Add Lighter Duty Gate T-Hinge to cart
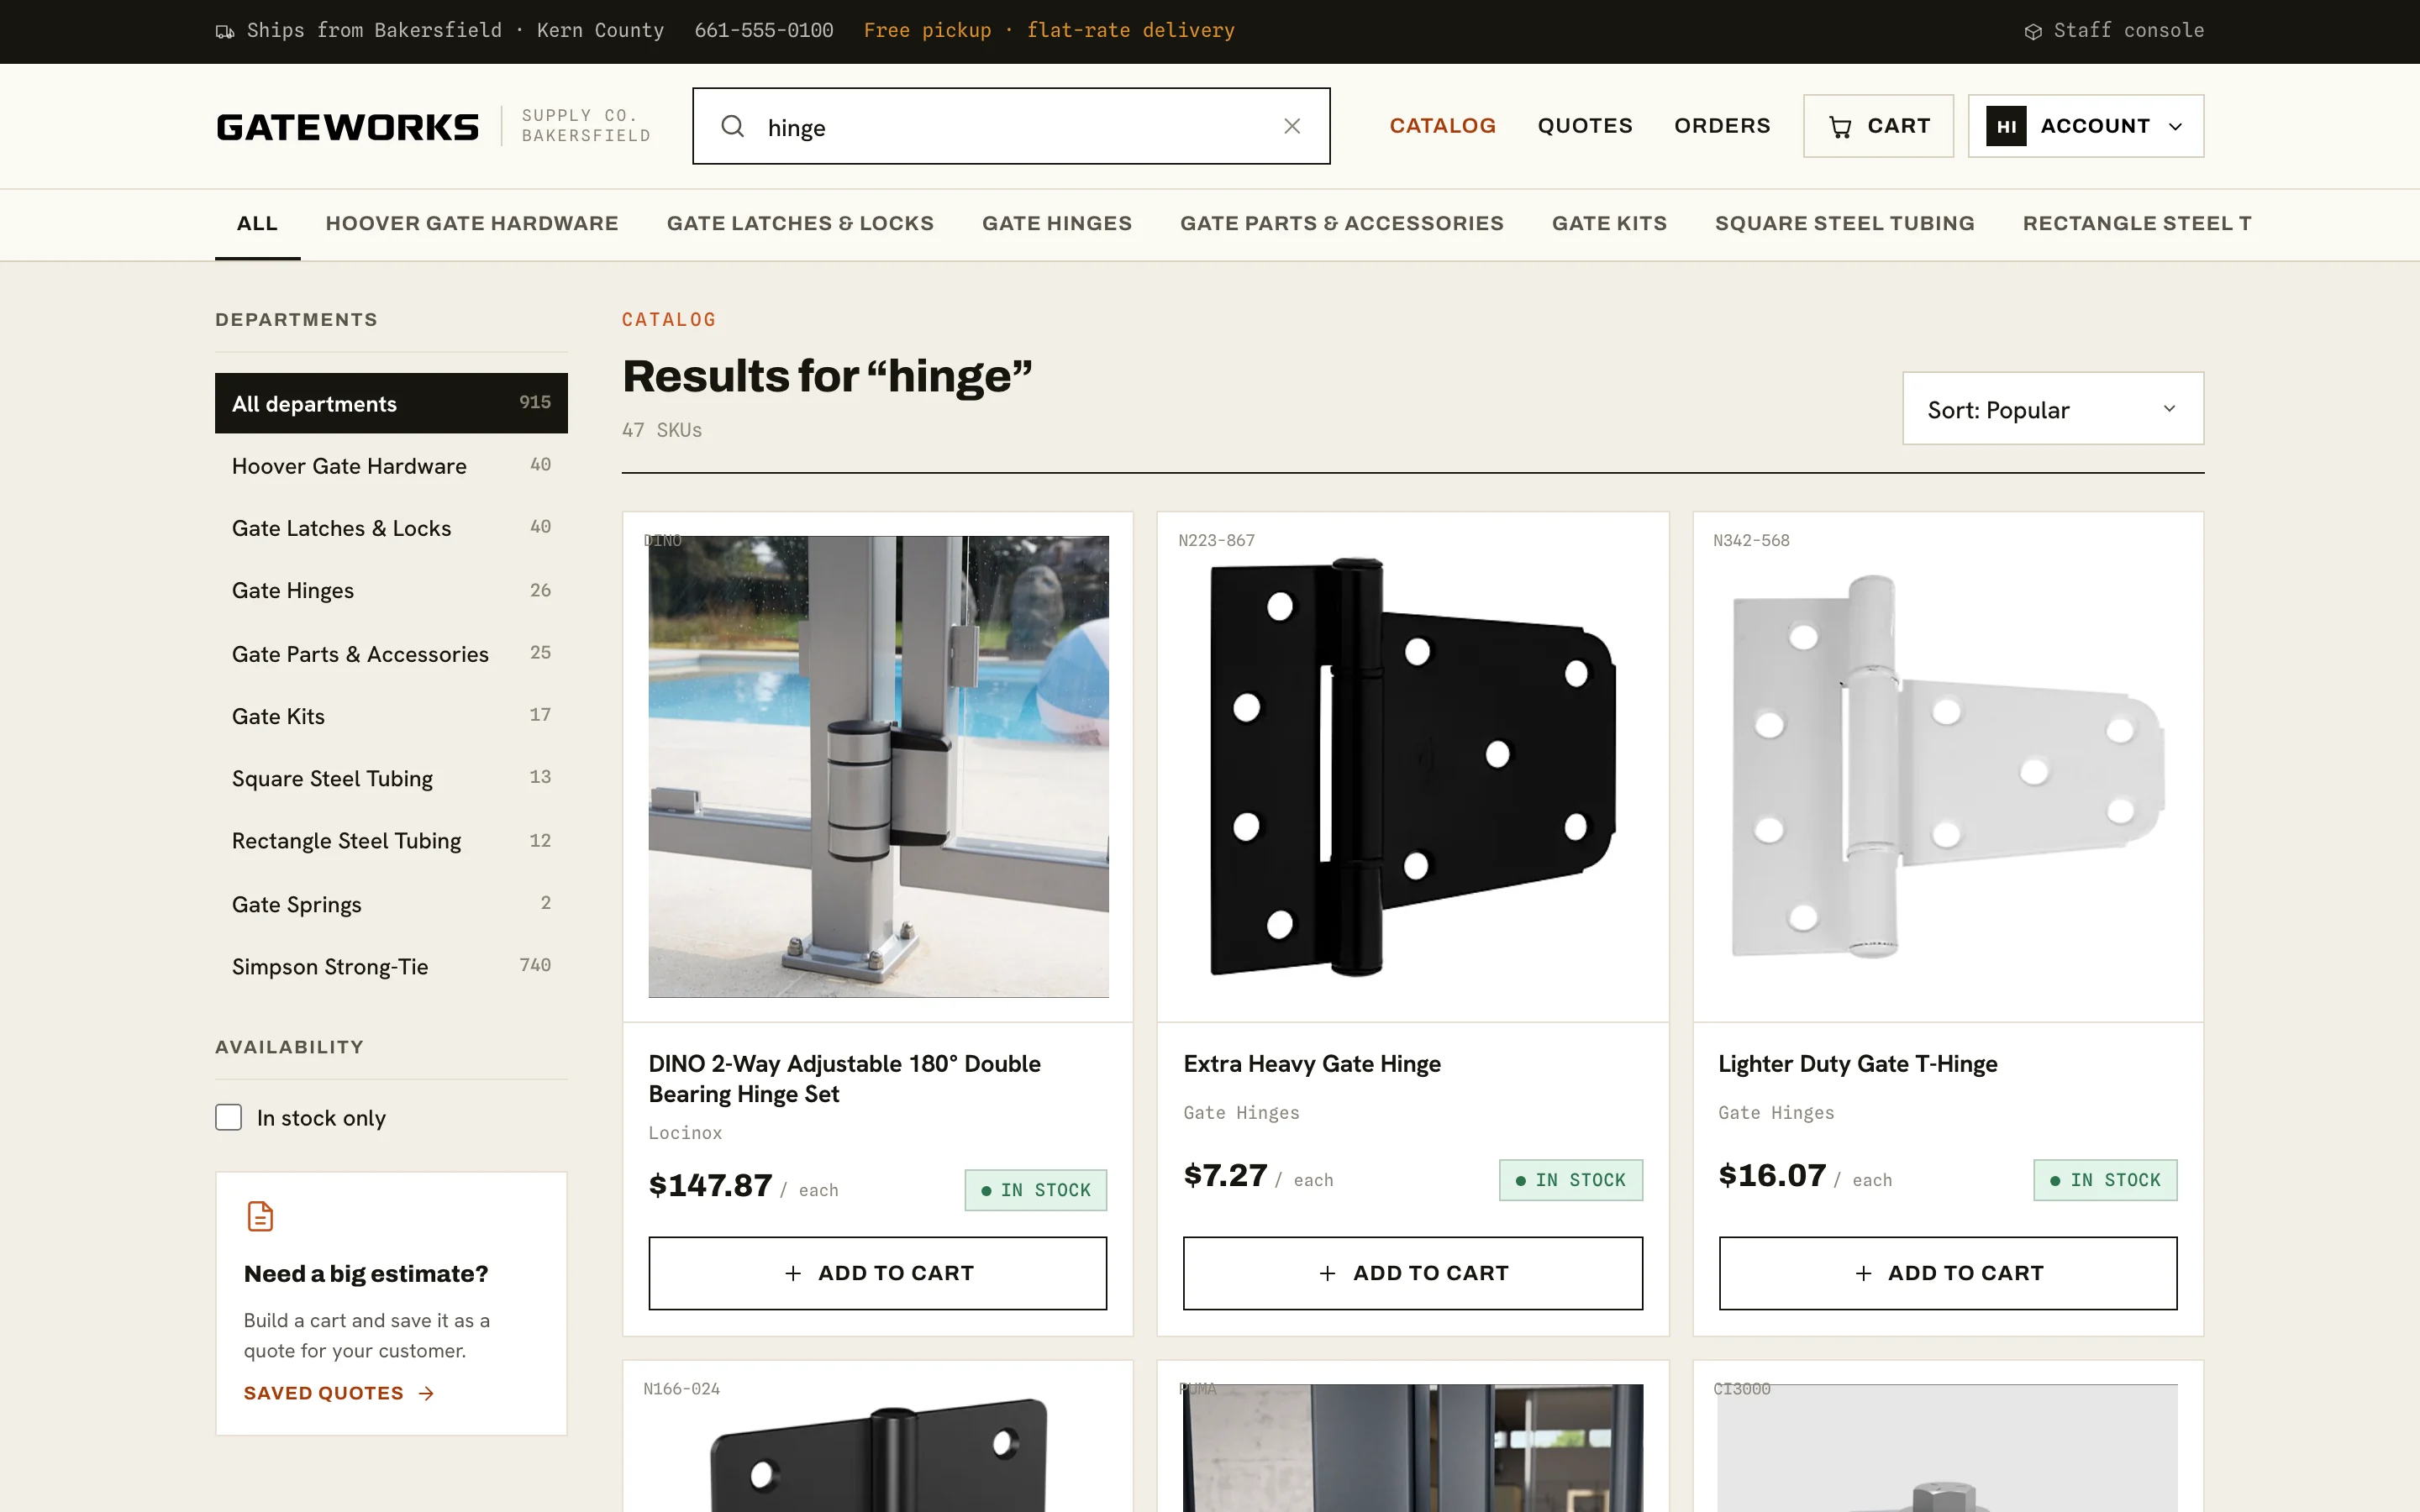 [1947, 1273]
